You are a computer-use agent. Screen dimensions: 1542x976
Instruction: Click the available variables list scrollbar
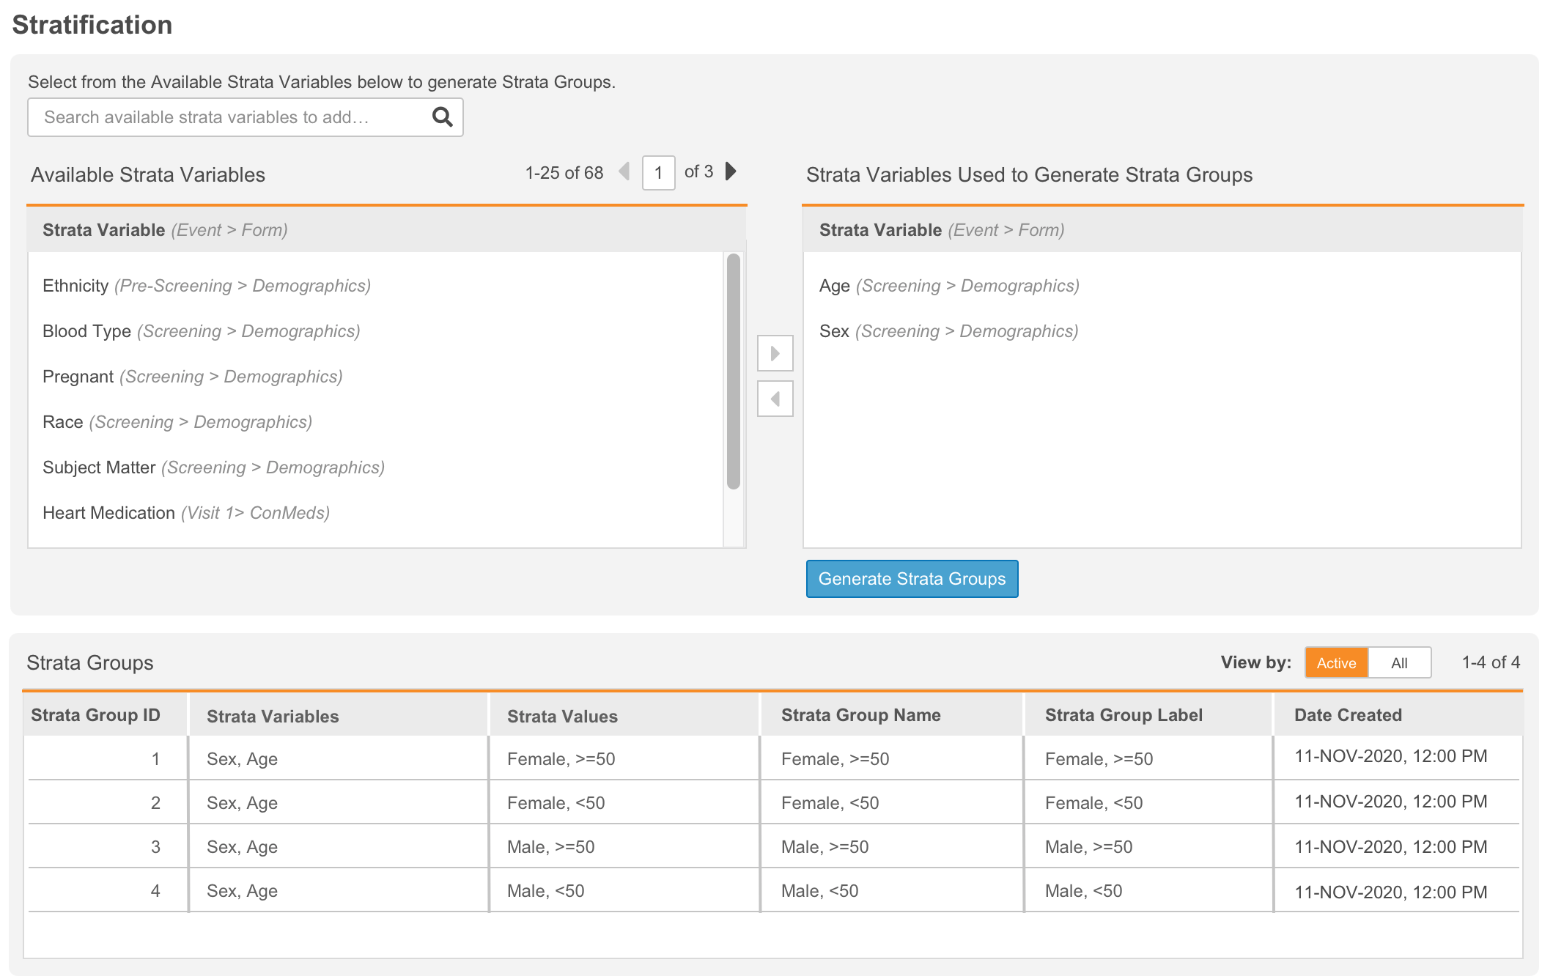point(733,371)
